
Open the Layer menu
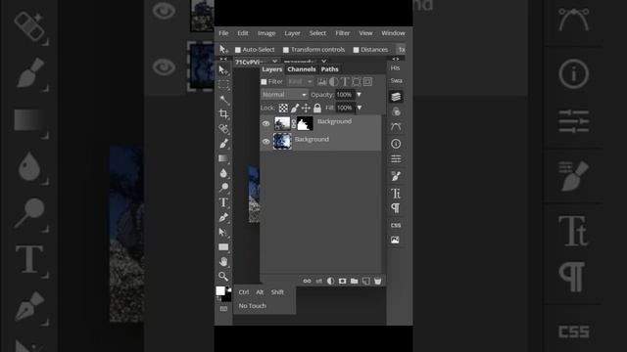coord(292,33)
